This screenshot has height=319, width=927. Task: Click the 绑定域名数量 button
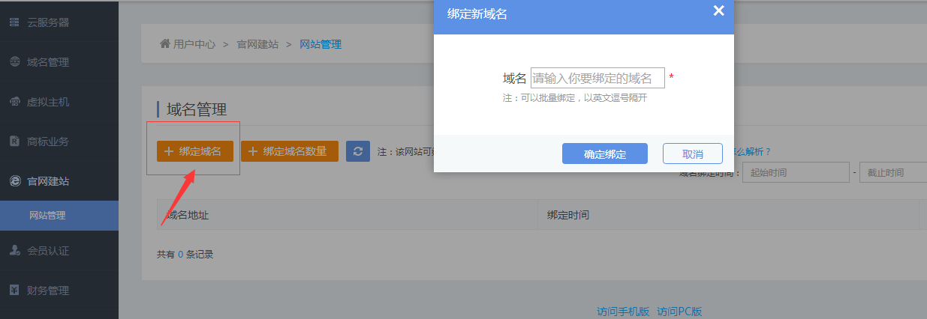tap(289, 151)
